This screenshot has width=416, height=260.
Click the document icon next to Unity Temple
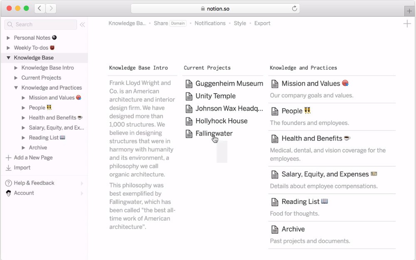click(x=189, y=96)
